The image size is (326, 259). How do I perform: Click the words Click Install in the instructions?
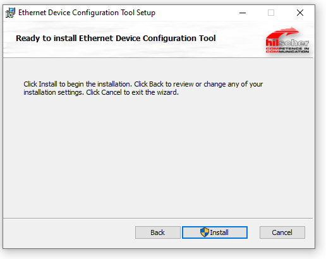pos(40,84)
